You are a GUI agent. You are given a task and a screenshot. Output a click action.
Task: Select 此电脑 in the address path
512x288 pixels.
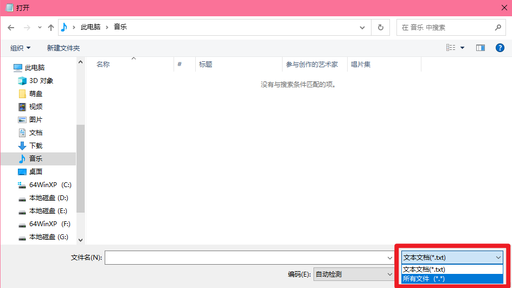tap(91, 27)
